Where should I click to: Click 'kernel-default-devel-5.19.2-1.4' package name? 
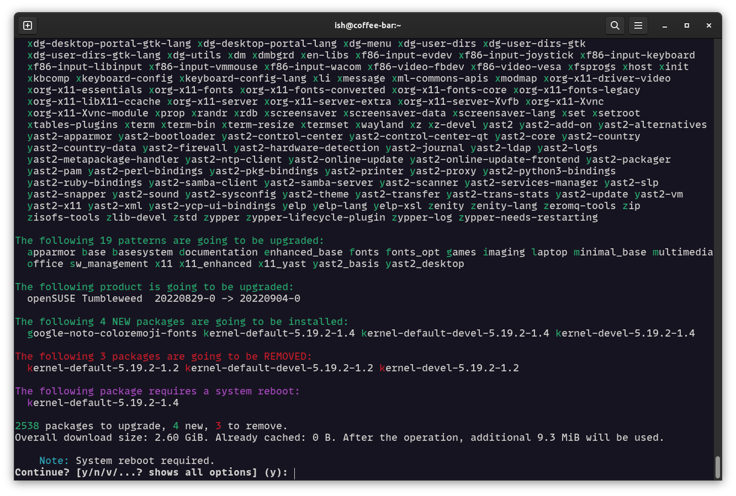(x=455, y=333)
